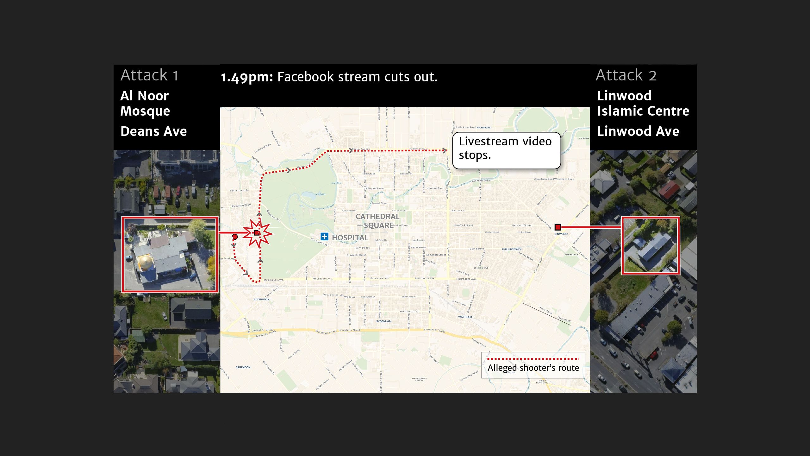This screenshot has height=456, width=810.
Task: Click the red dotted line legend swatch
Action: coord(533,359)
